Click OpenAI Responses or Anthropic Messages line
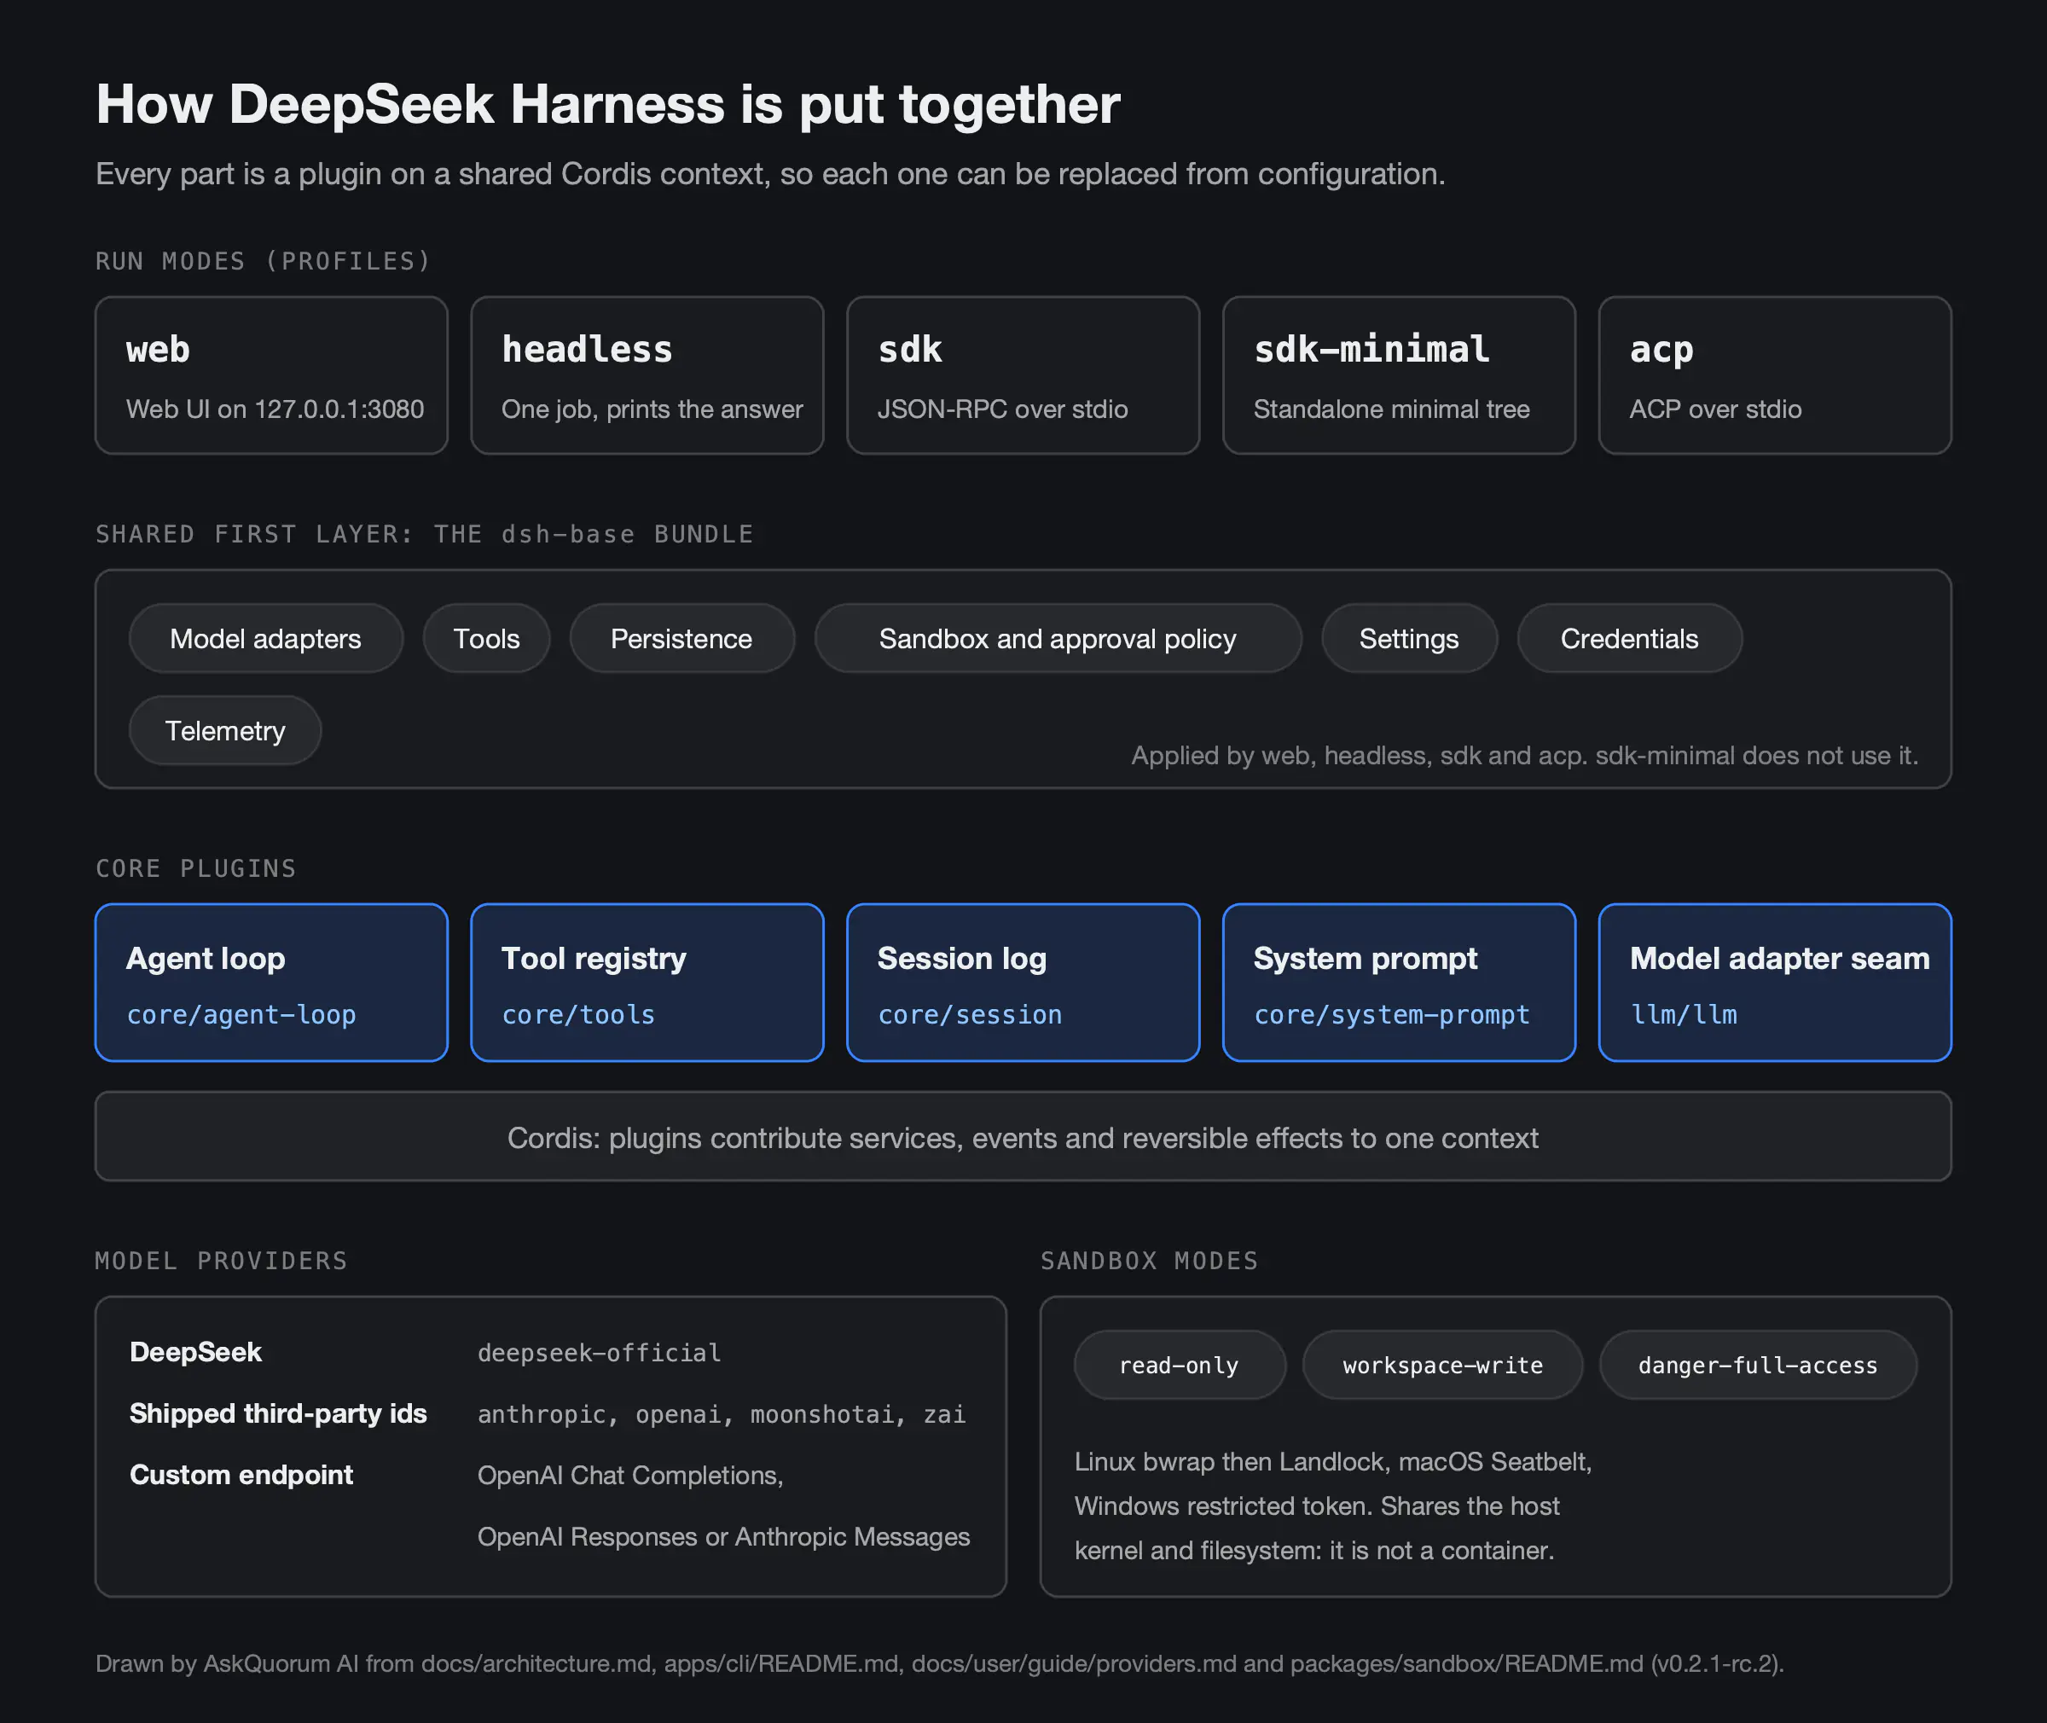The width and height of the screenshot is (2047, 1723). [x=723, y=1537]
